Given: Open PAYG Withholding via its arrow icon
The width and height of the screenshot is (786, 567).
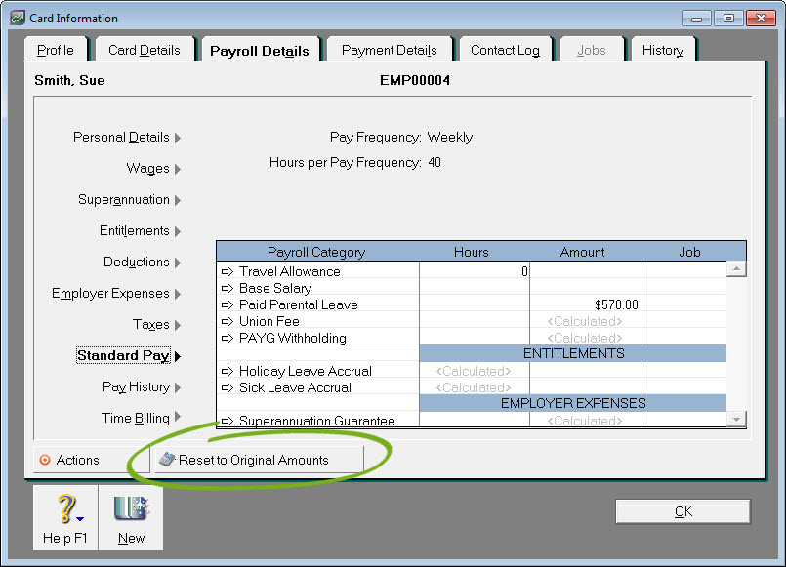Looking at the screenshot, I should pos(228,339).
